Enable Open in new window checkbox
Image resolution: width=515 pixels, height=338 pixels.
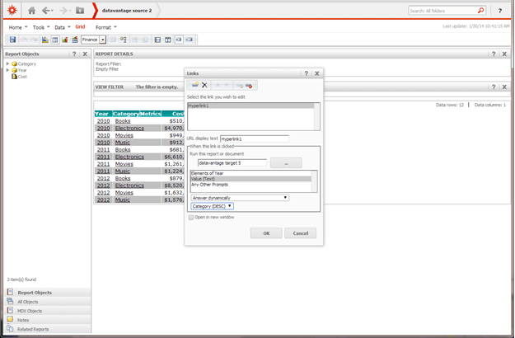pyautogui.click(x=191, y=218)
